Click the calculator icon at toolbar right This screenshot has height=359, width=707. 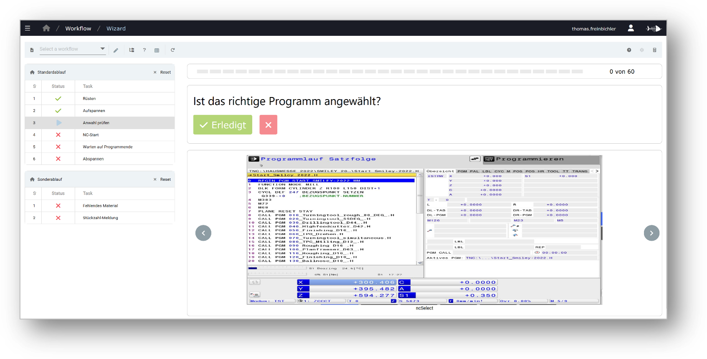click(654, 50)
